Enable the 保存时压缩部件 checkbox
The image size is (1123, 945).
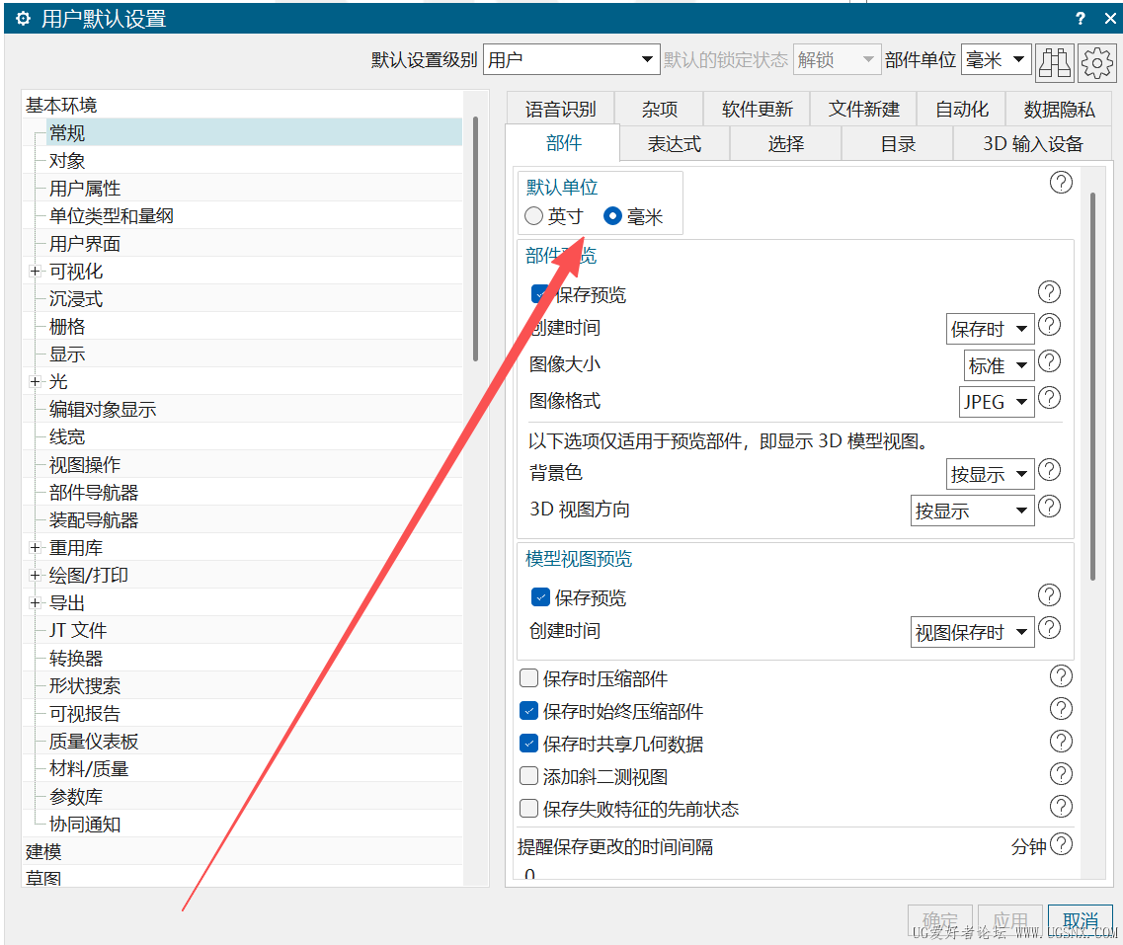click(x=528, y=678)
